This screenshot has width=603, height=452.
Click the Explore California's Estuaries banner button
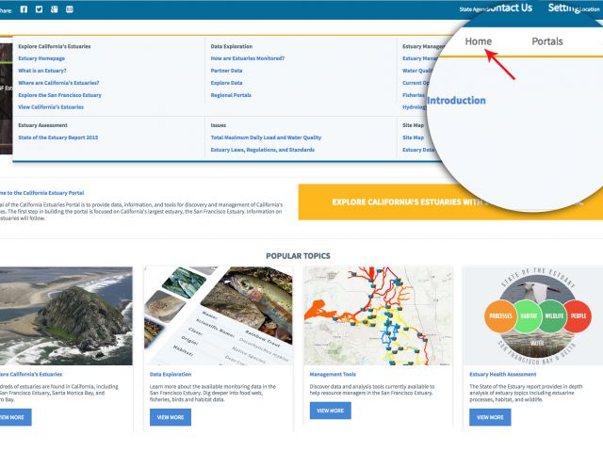[450, 202]
